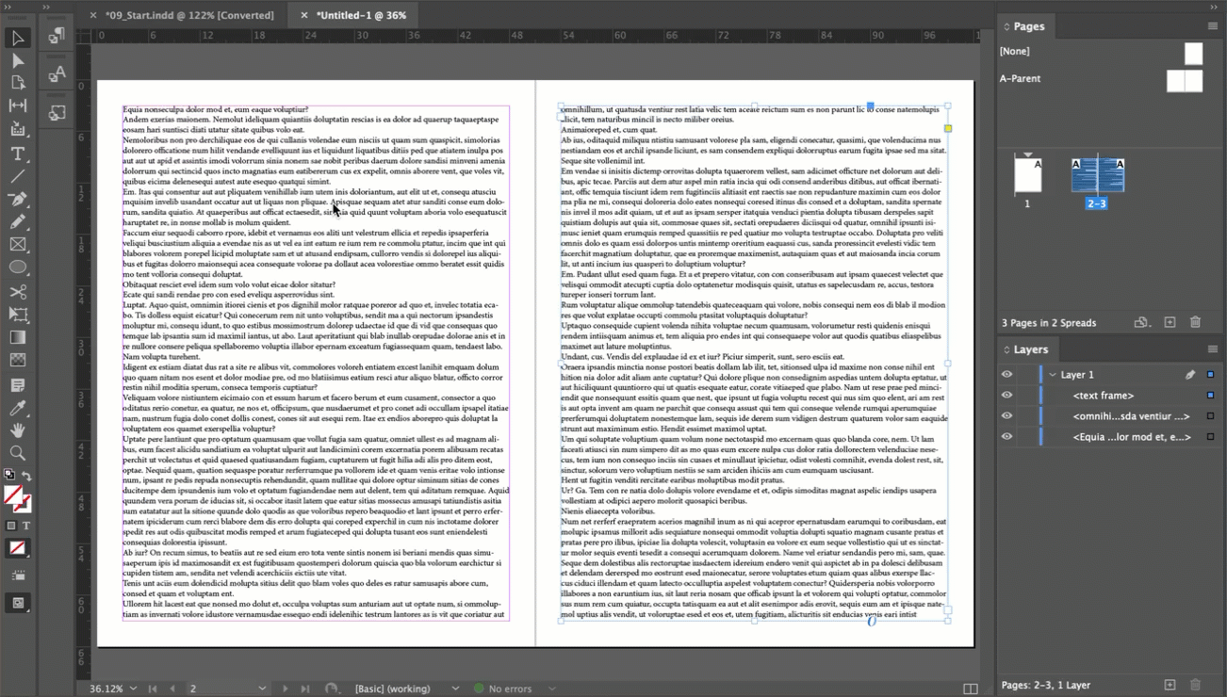
Task: Create new layer button
Action: 1170,685
